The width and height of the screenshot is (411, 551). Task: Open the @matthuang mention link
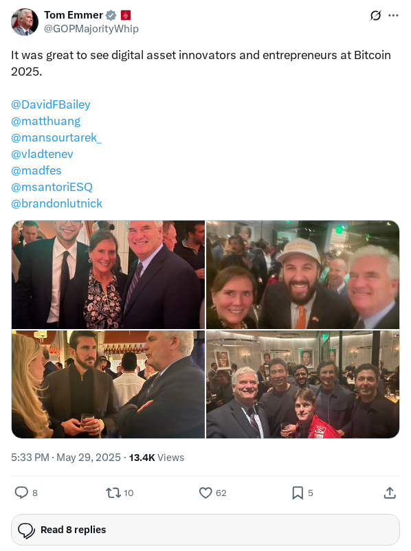pyautogui.click(x=46, y=121)
